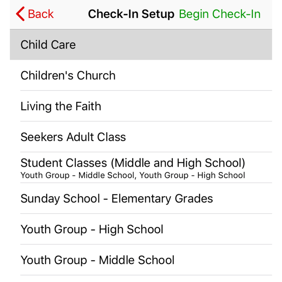Click the Youth Group subtitle text
This screenshot has width=282, height=282.
[x=132, y=175]
